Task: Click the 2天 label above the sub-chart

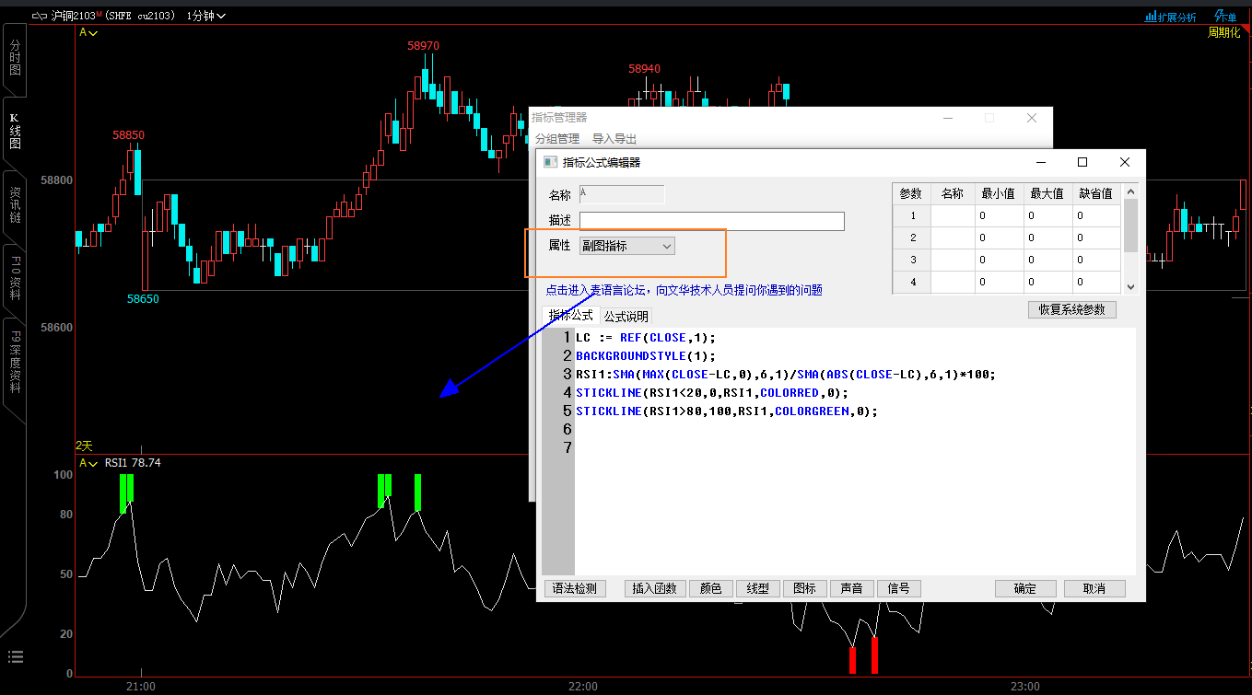Action: click(x=84, y=446)
